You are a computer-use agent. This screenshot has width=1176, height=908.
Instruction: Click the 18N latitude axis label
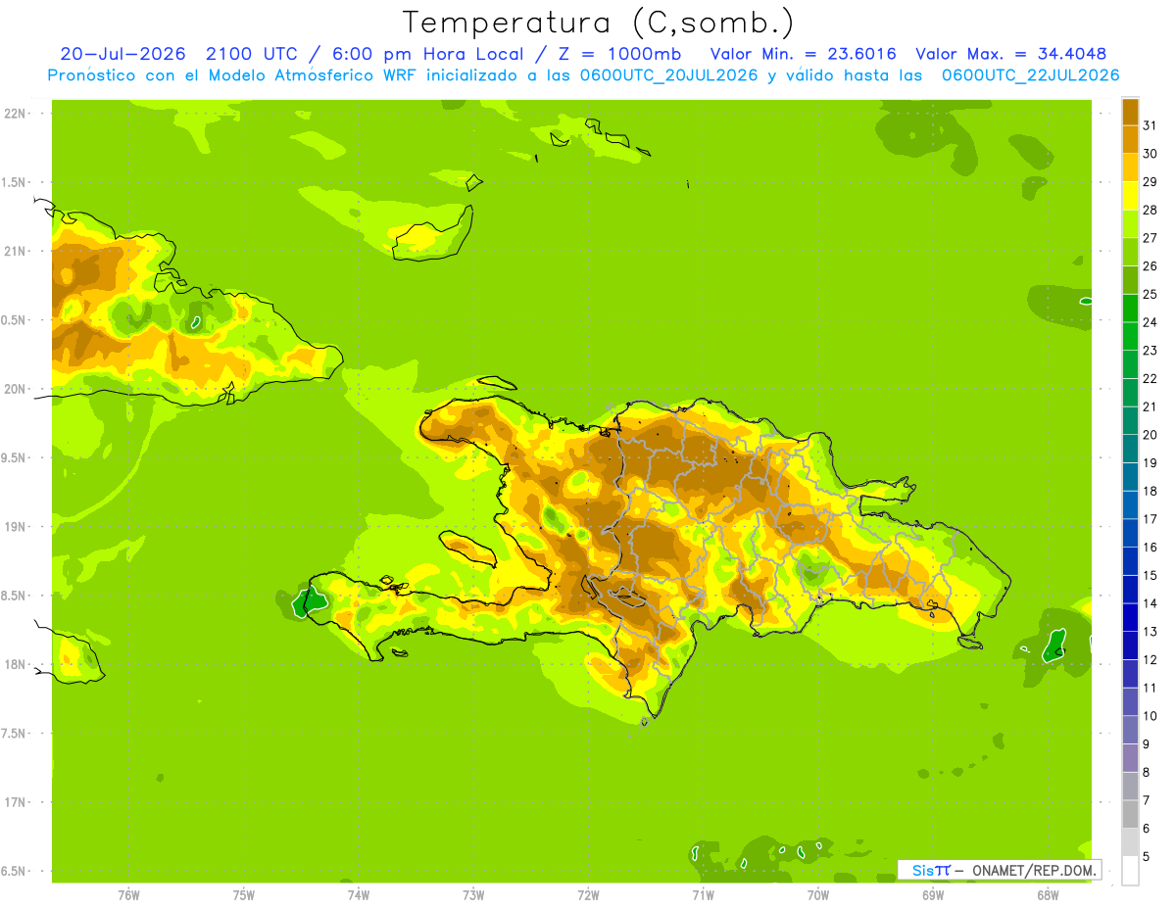point(14,664)
